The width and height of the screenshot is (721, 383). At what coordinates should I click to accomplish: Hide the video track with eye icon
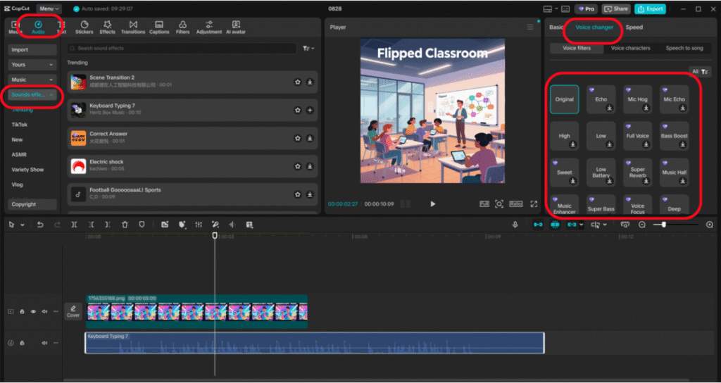33,311
